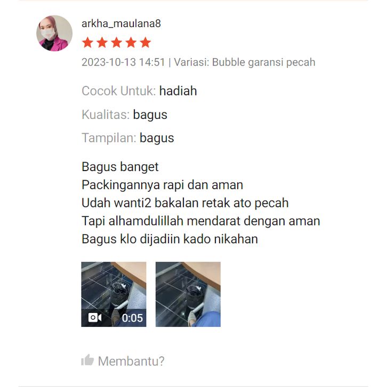Click the thumbs-up helpful icon
Screen dimensions: 387x387
pyautogui.click(x=87, y=360)
